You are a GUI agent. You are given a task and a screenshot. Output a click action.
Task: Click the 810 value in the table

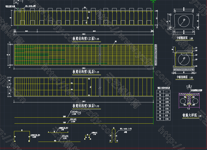click(167, 116)
